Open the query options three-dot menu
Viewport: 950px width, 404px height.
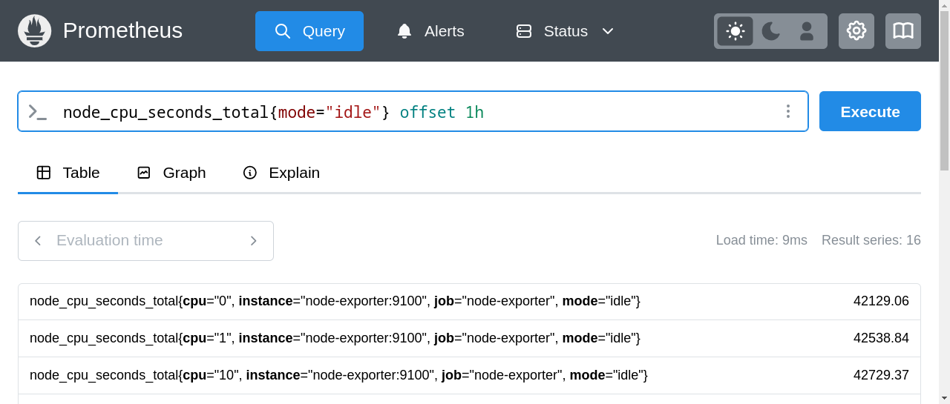pos(788,112)
